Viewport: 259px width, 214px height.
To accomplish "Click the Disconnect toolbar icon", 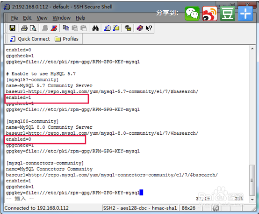I will (x=54, y=28).
